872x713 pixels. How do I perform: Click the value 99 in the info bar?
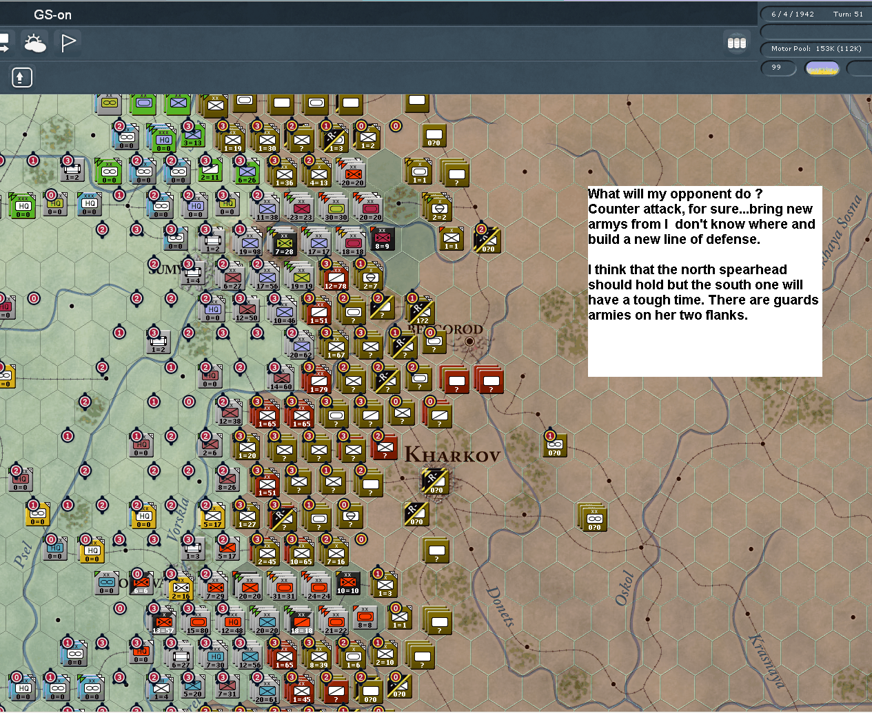(778, 68)
